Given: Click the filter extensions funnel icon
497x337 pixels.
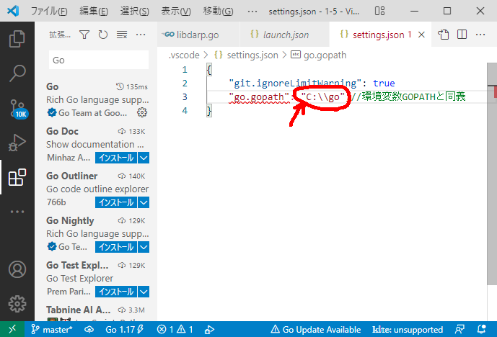Looking at the screenshot, I should click(x=84, y=35).
